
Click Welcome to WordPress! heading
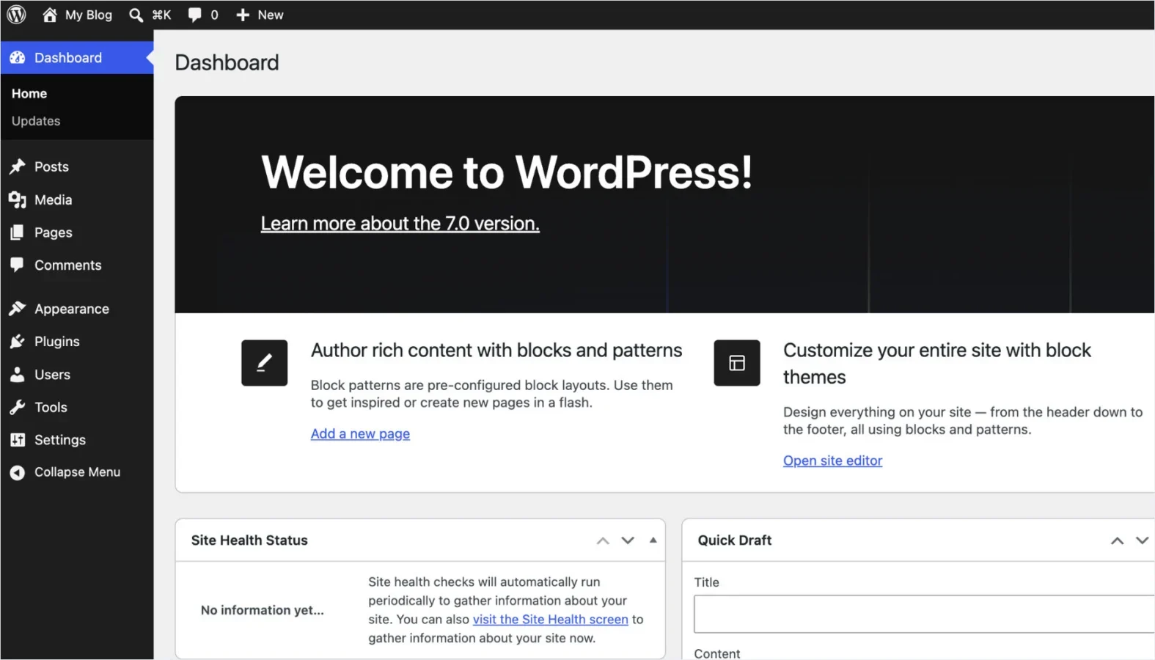(x=507, y=172)
